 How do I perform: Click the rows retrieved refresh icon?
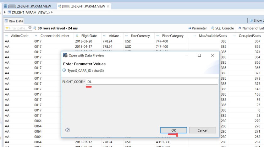[x=35, y=28]
